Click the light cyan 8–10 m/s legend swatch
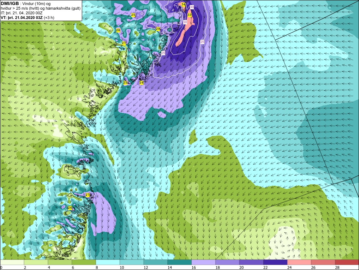Viewport: 359px width, 270px height. point(108,262)
